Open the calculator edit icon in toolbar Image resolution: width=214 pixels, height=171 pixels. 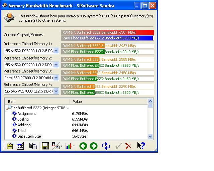click(21, 146)
